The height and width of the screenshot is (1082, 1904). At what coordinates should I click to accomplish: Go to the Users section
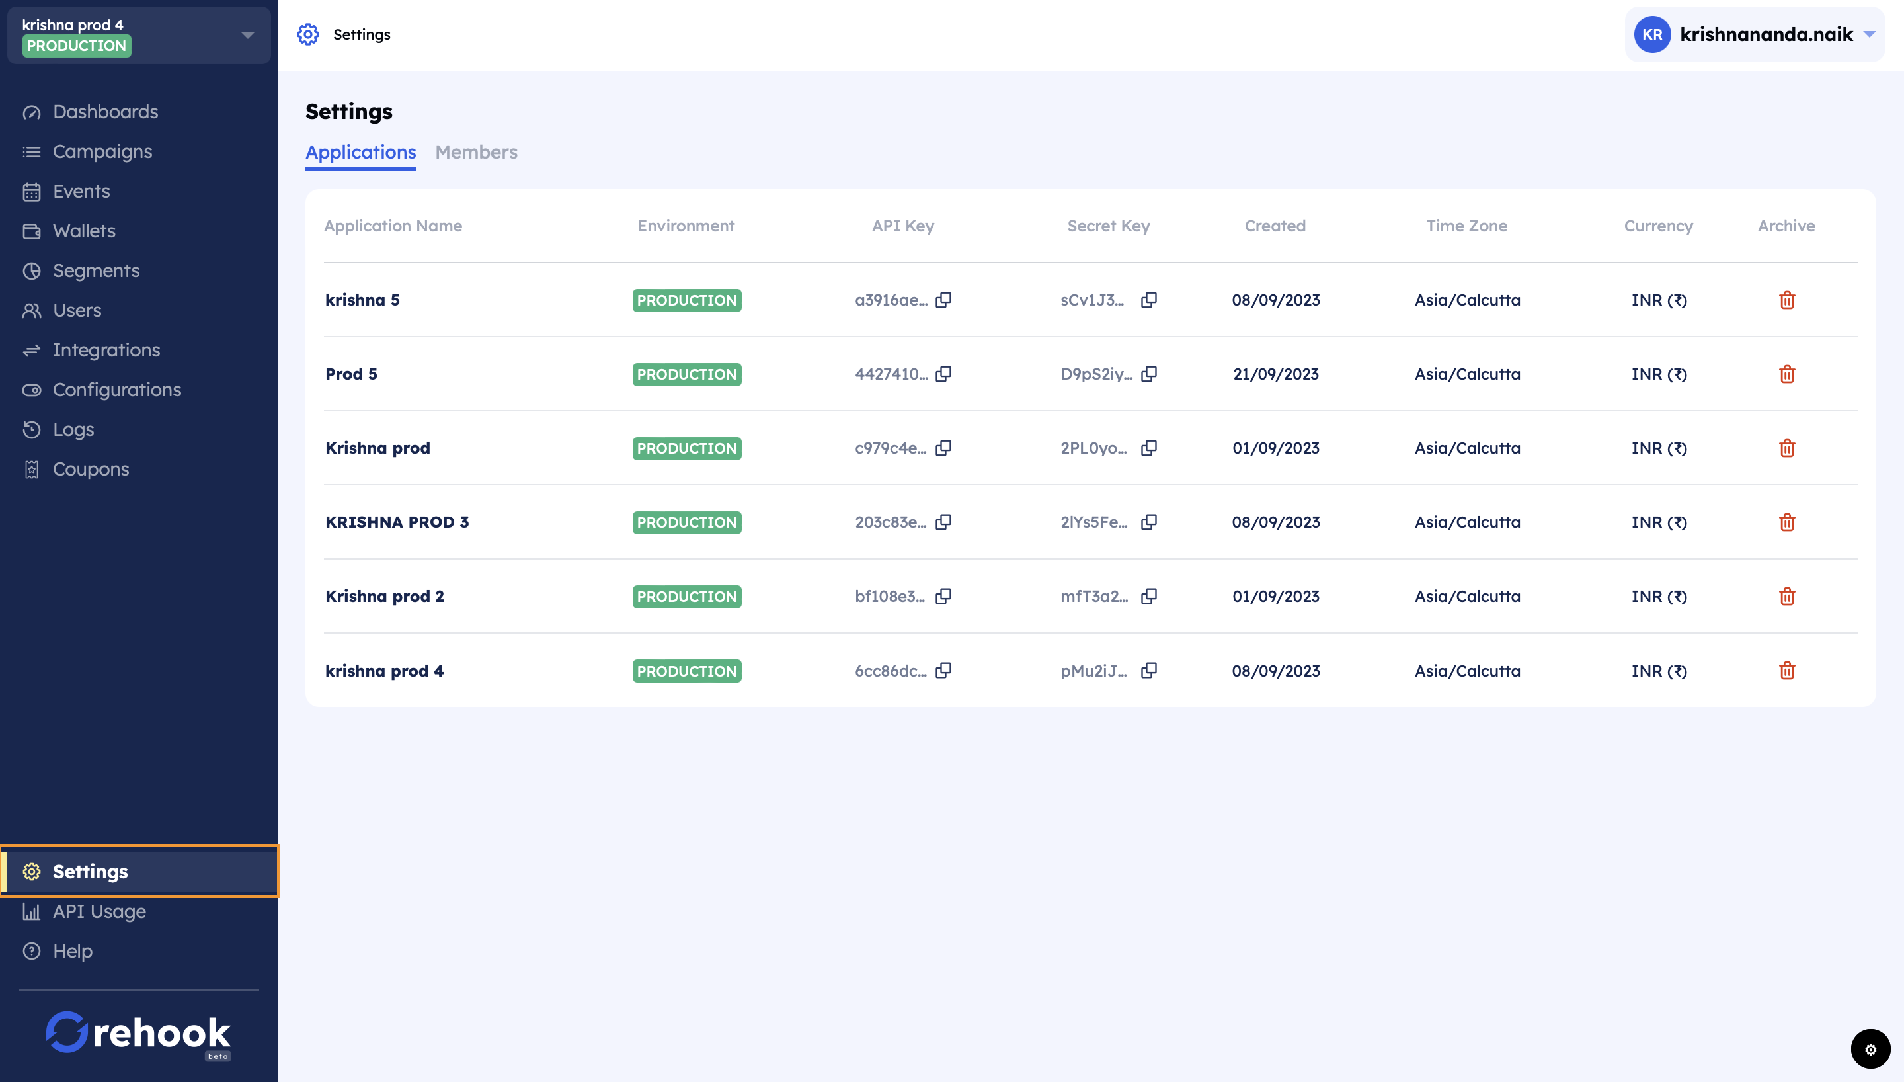pos(77,311)
